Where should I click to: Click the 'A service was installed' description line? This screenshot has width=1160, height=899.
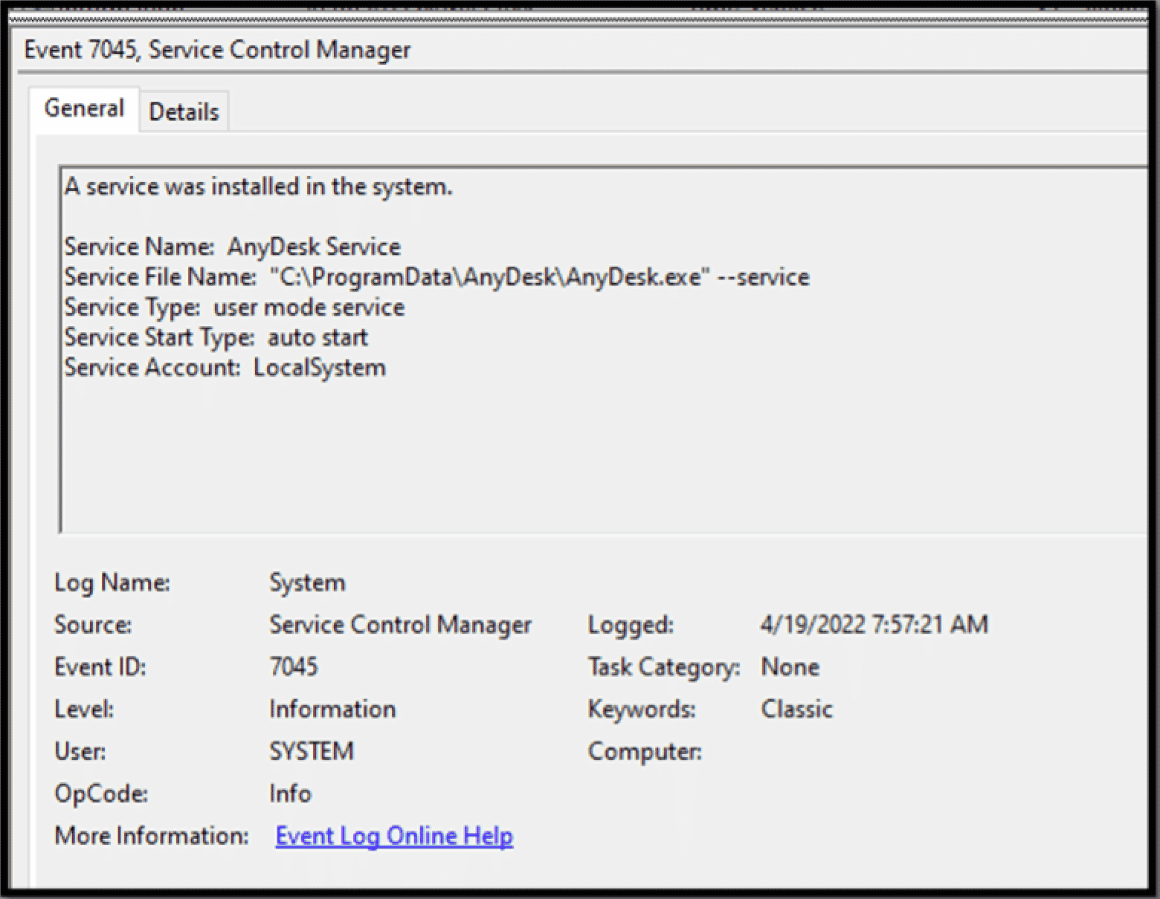pos(258,186)
